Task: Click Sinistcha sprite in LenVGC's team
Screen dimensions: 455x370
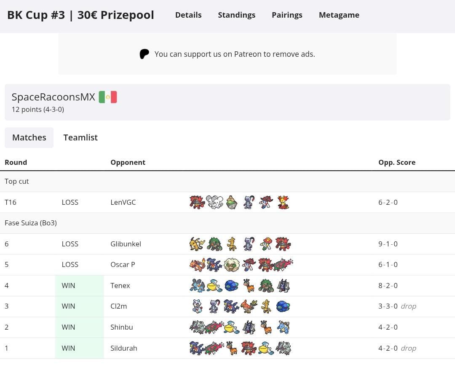Action: pyautogui.click(x=232, y=202)
